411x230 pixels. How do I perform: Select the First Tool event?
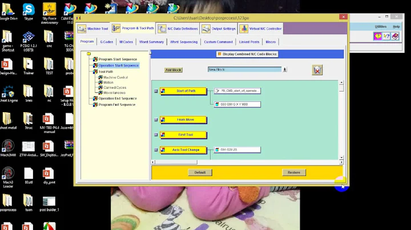click(183, 134)
